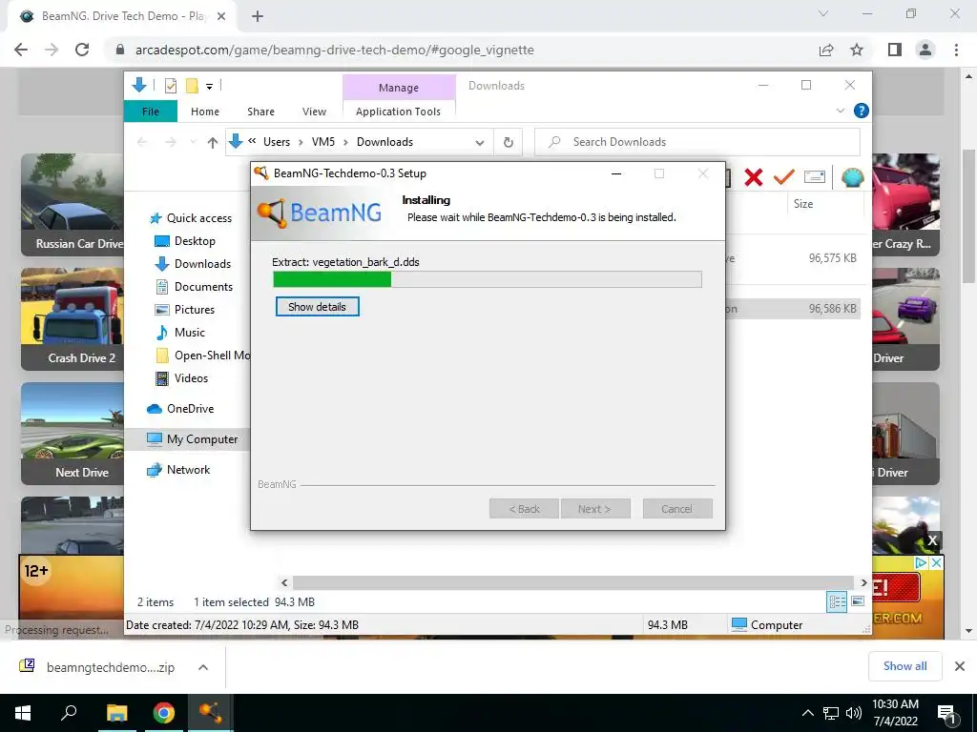Screen dimensions: 977x732
Task: Click the Show details button in the installer
Action: tap(317, 307)
